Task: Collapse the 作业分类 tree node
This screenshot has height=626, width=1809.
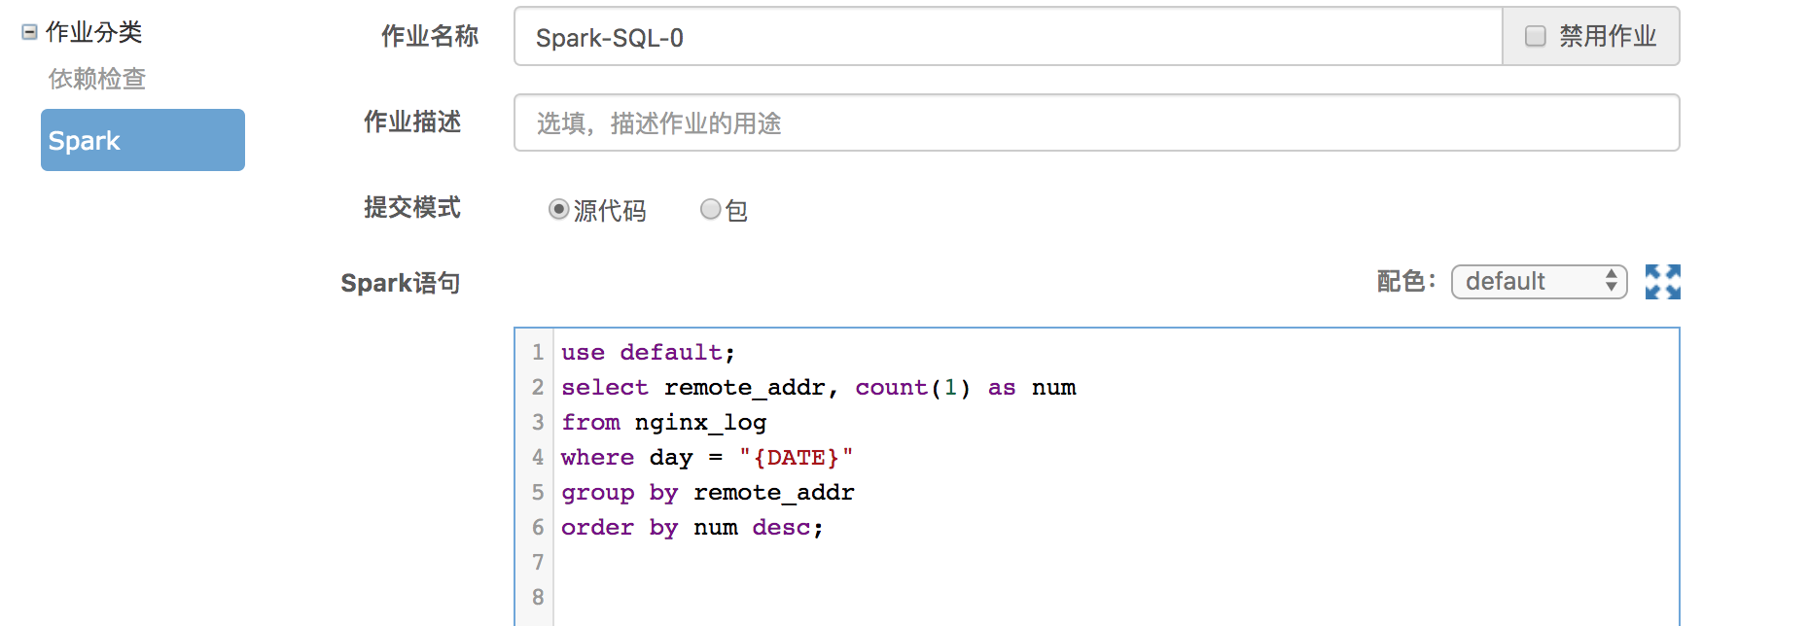Action: point(29,32)
